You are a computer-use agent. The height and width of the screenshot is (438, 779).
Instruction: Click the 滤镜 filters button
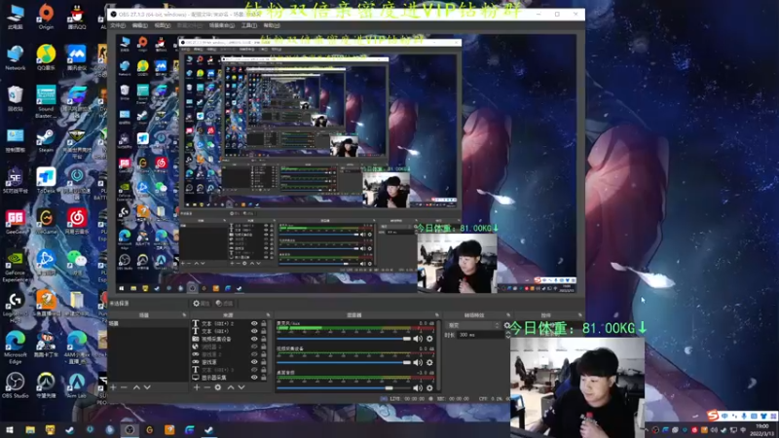tap(225, 304)
